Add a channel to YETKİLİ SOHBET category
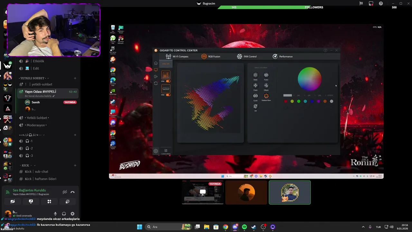 pos(75,78)
